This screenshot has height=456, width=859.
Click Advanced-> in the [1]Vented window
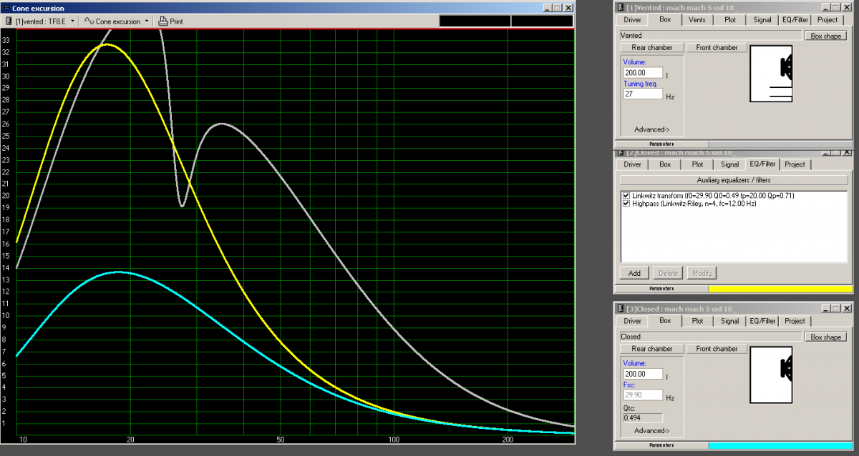(651, 129)
